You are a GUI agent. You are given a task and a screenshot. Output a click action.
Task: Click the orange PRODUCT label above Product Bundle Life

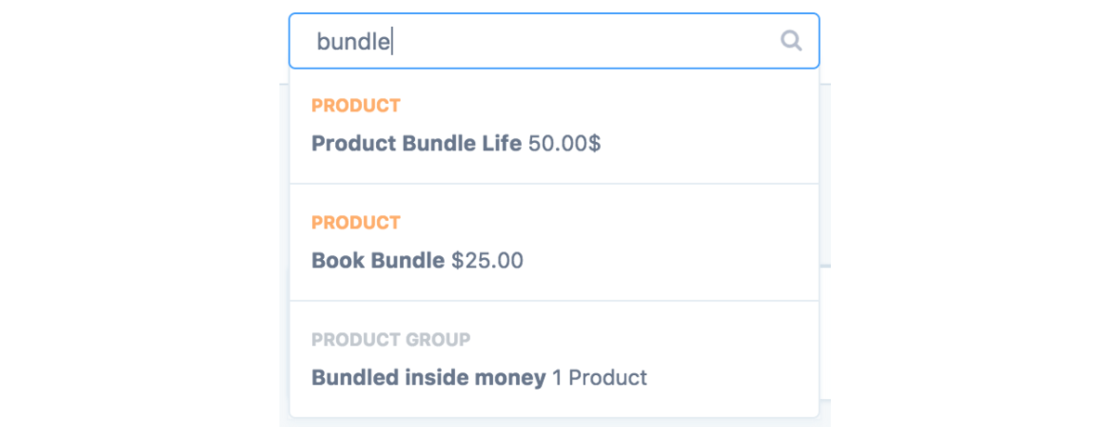tap(356, 106)
